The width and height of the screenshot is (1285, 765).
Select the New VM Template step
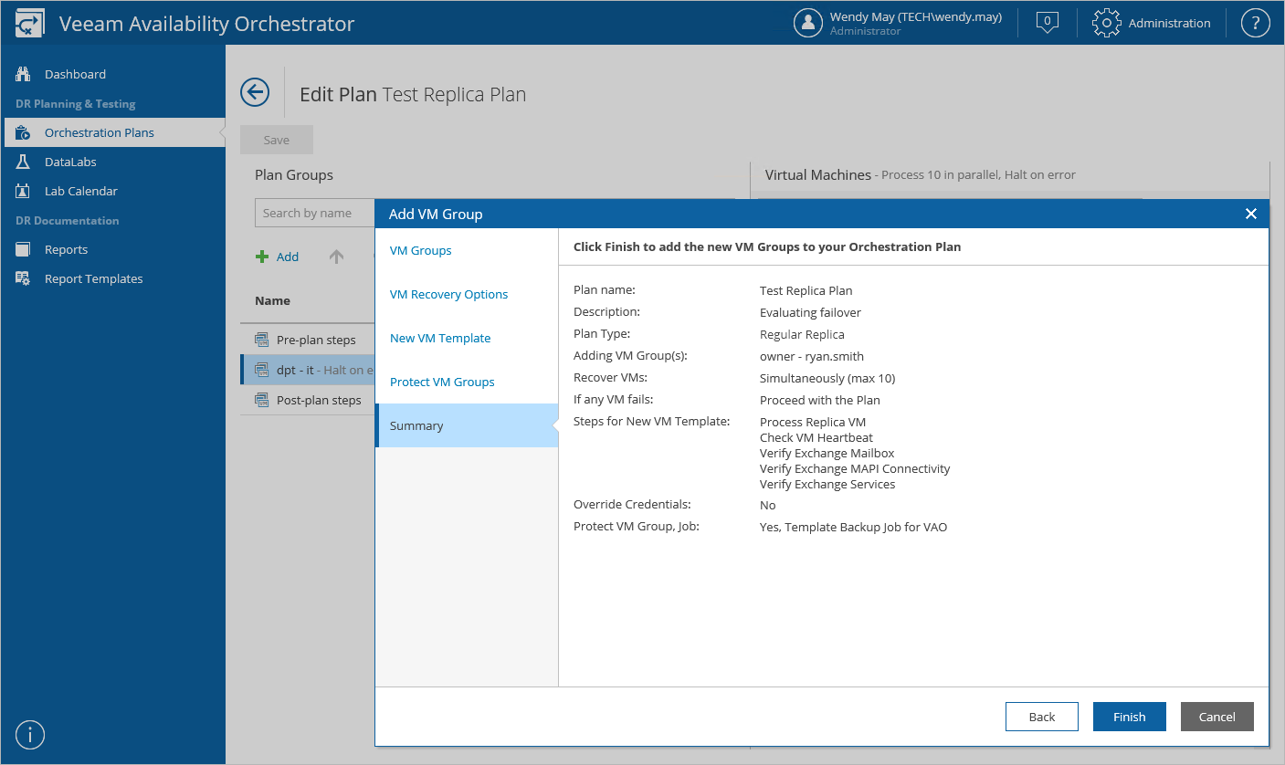440,338
